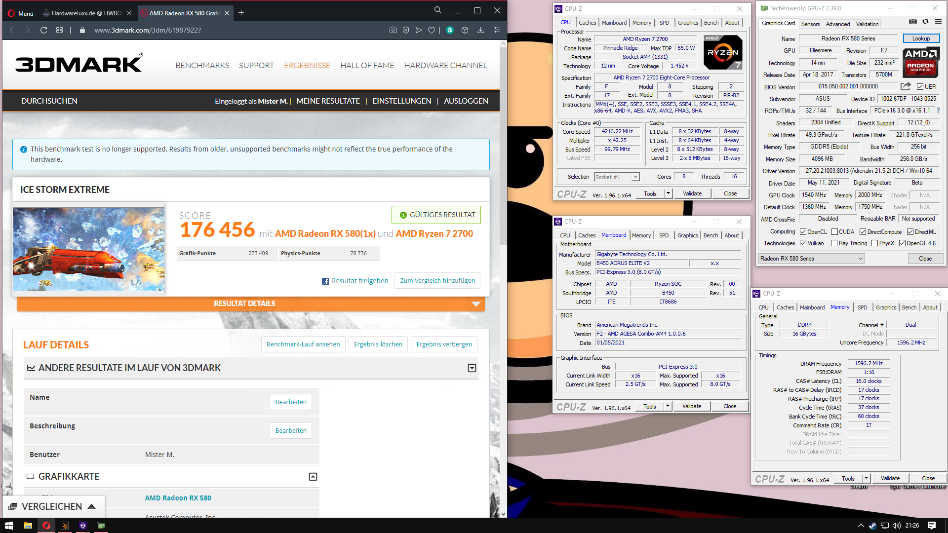Show hidden tray icons chevron
This screenshot has width=948, height=533.
[861, 526]
